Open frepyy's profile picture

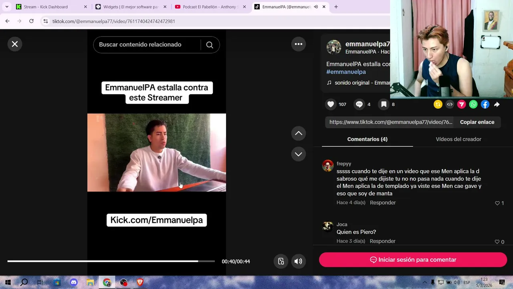click(328, 166)
